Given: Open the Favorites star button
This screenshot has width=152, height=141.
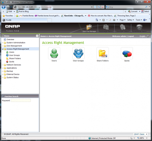Looking at the screenshot, I should [x=8, y=16].
